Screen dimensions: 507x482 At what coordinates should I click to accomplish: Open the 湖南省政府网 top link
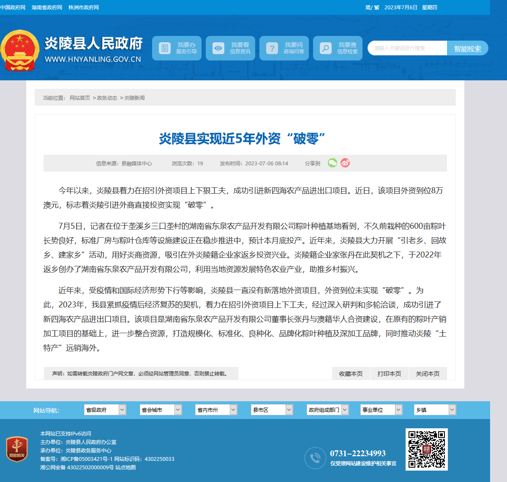47,8
